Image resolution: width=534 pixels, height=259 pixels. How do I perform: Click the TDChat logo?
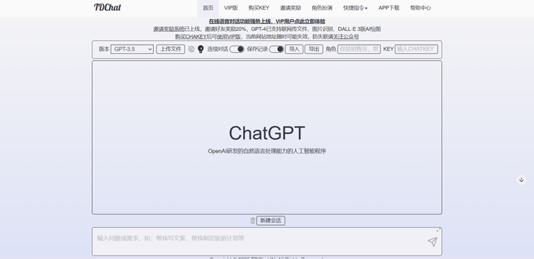coord(107,7)
